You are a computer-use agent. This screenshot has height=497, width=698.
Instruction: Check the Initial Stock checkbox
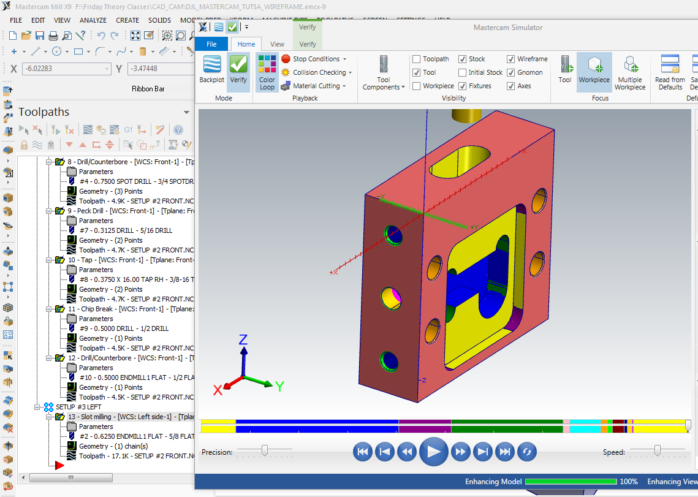[x=463, y=72]
